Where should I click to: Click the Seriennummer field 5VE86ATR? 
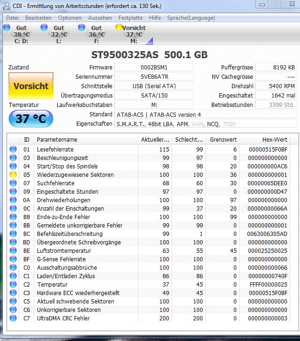154,76
